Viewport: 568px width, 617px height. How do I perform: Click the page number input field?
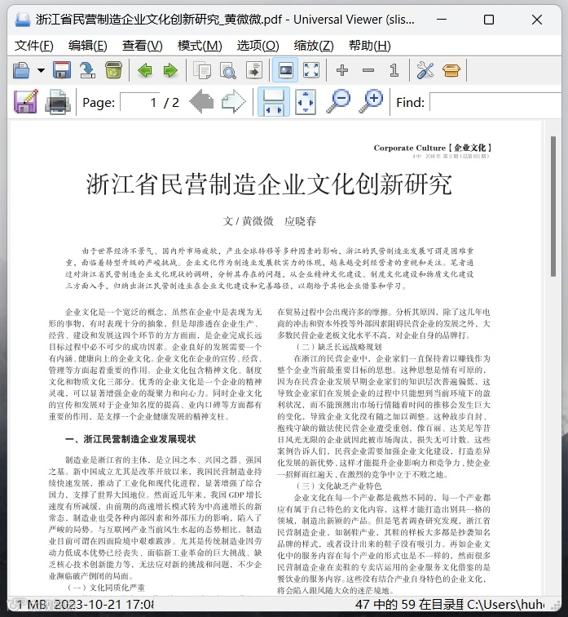[x=140, y=102]
